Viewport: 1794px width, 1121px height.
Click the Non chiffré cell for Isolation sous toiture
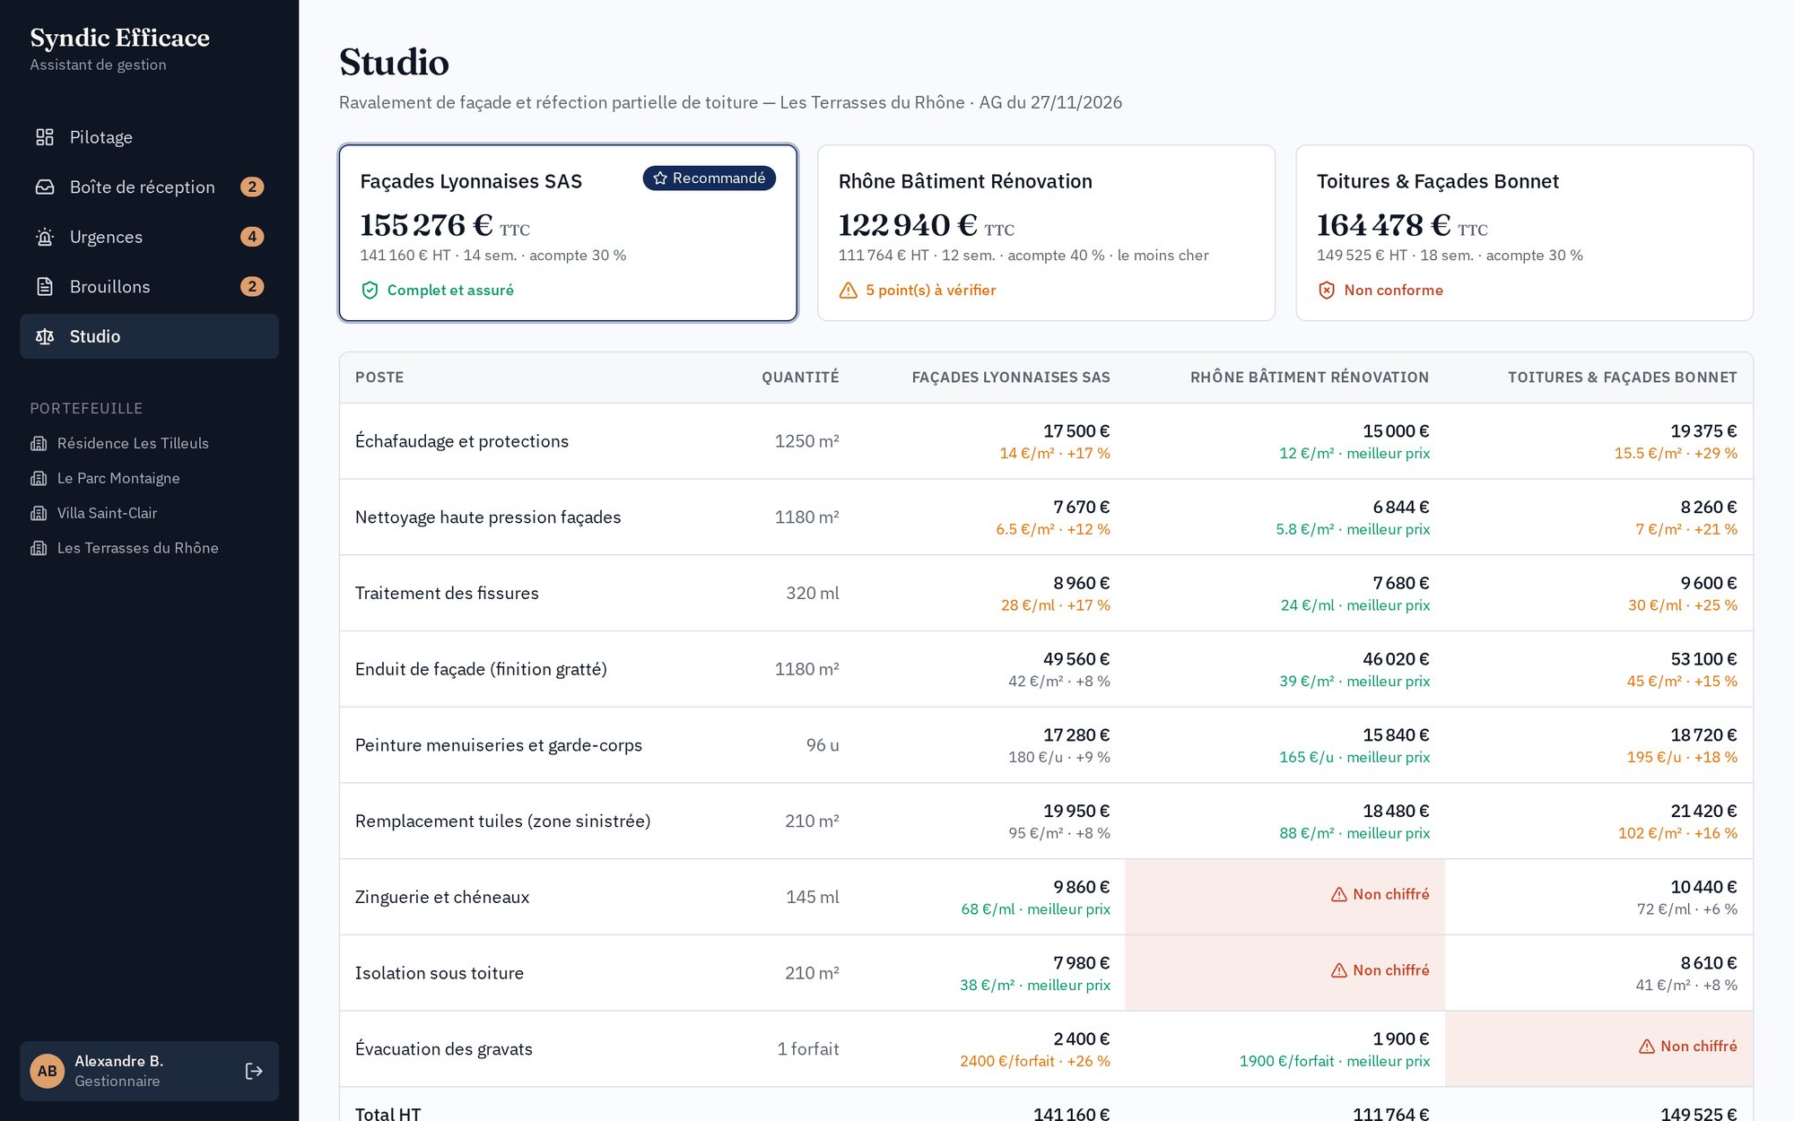1285,972
